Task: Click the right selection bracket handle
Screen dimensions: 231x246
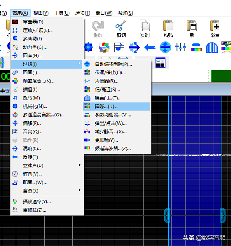Action: pos(223,216)
